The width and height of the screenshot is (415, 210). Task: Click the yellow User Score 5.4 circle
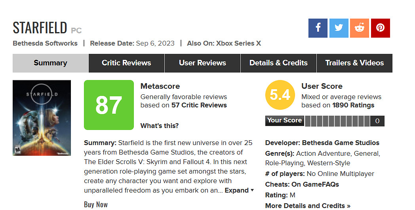[x=280, y=95]
